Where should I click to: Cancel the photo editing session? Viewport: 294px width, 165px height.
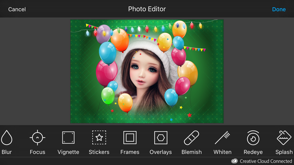point(17,9)
